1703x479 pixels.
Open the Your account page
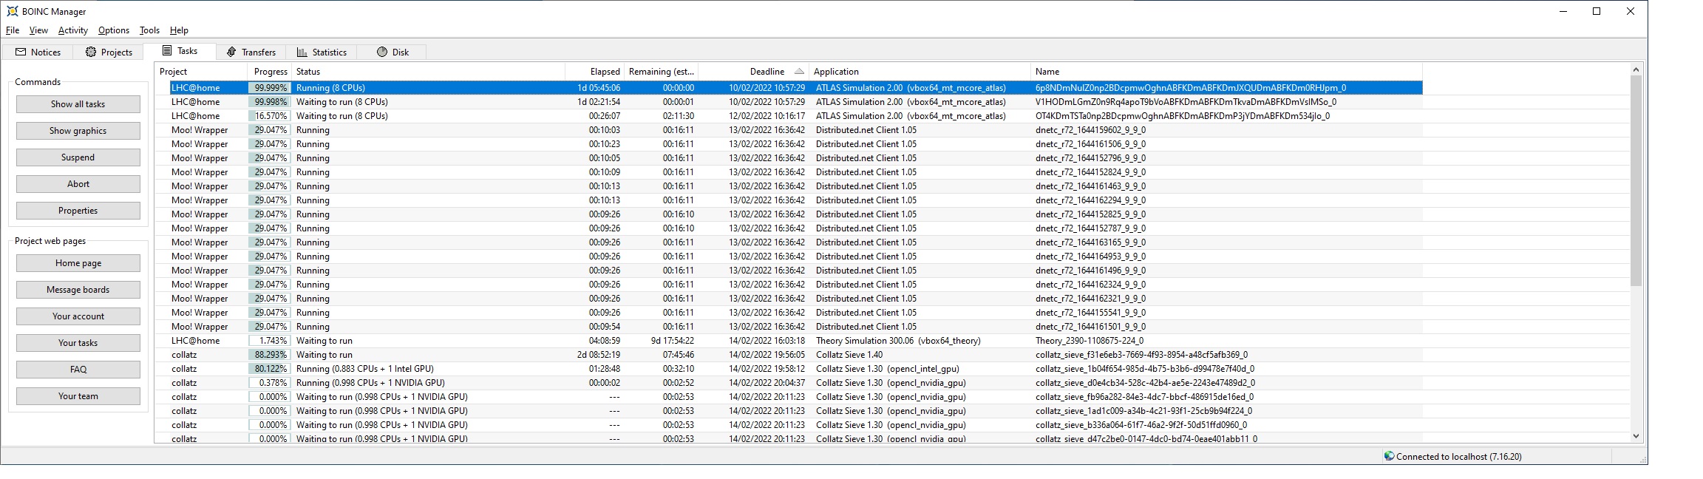[78, 316]
